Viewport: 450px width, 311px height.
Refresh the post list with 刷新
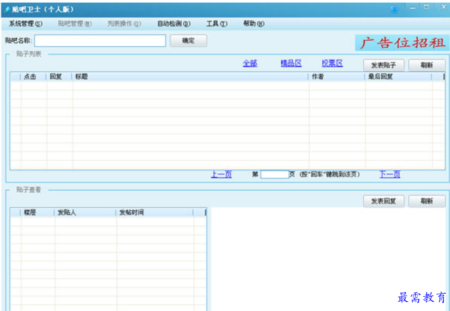pyautogui.click(x=427, y=65)
